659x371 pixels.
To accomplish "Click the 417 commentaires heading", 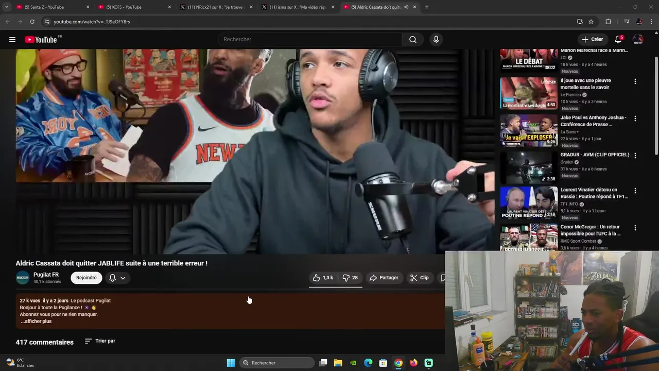I will pos(44,342).
